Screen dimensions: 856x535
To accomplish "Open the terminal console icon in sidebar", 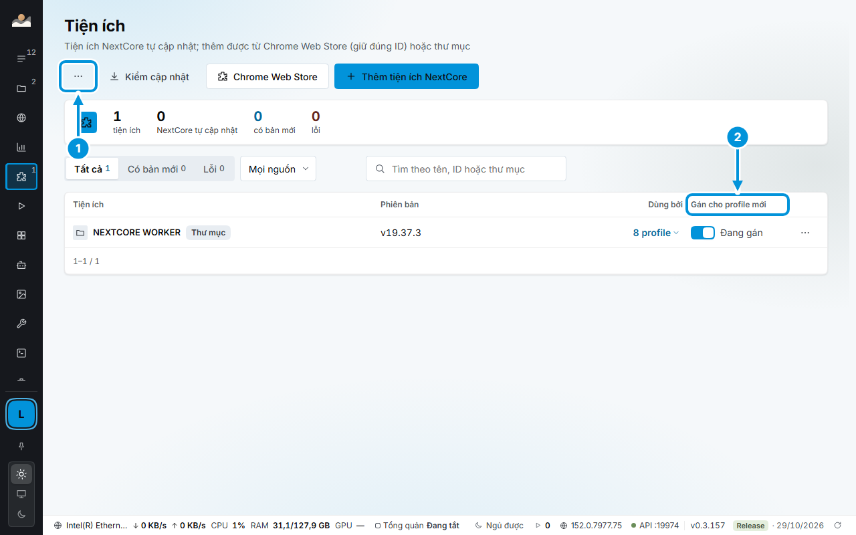I will (x=21, y=352).
